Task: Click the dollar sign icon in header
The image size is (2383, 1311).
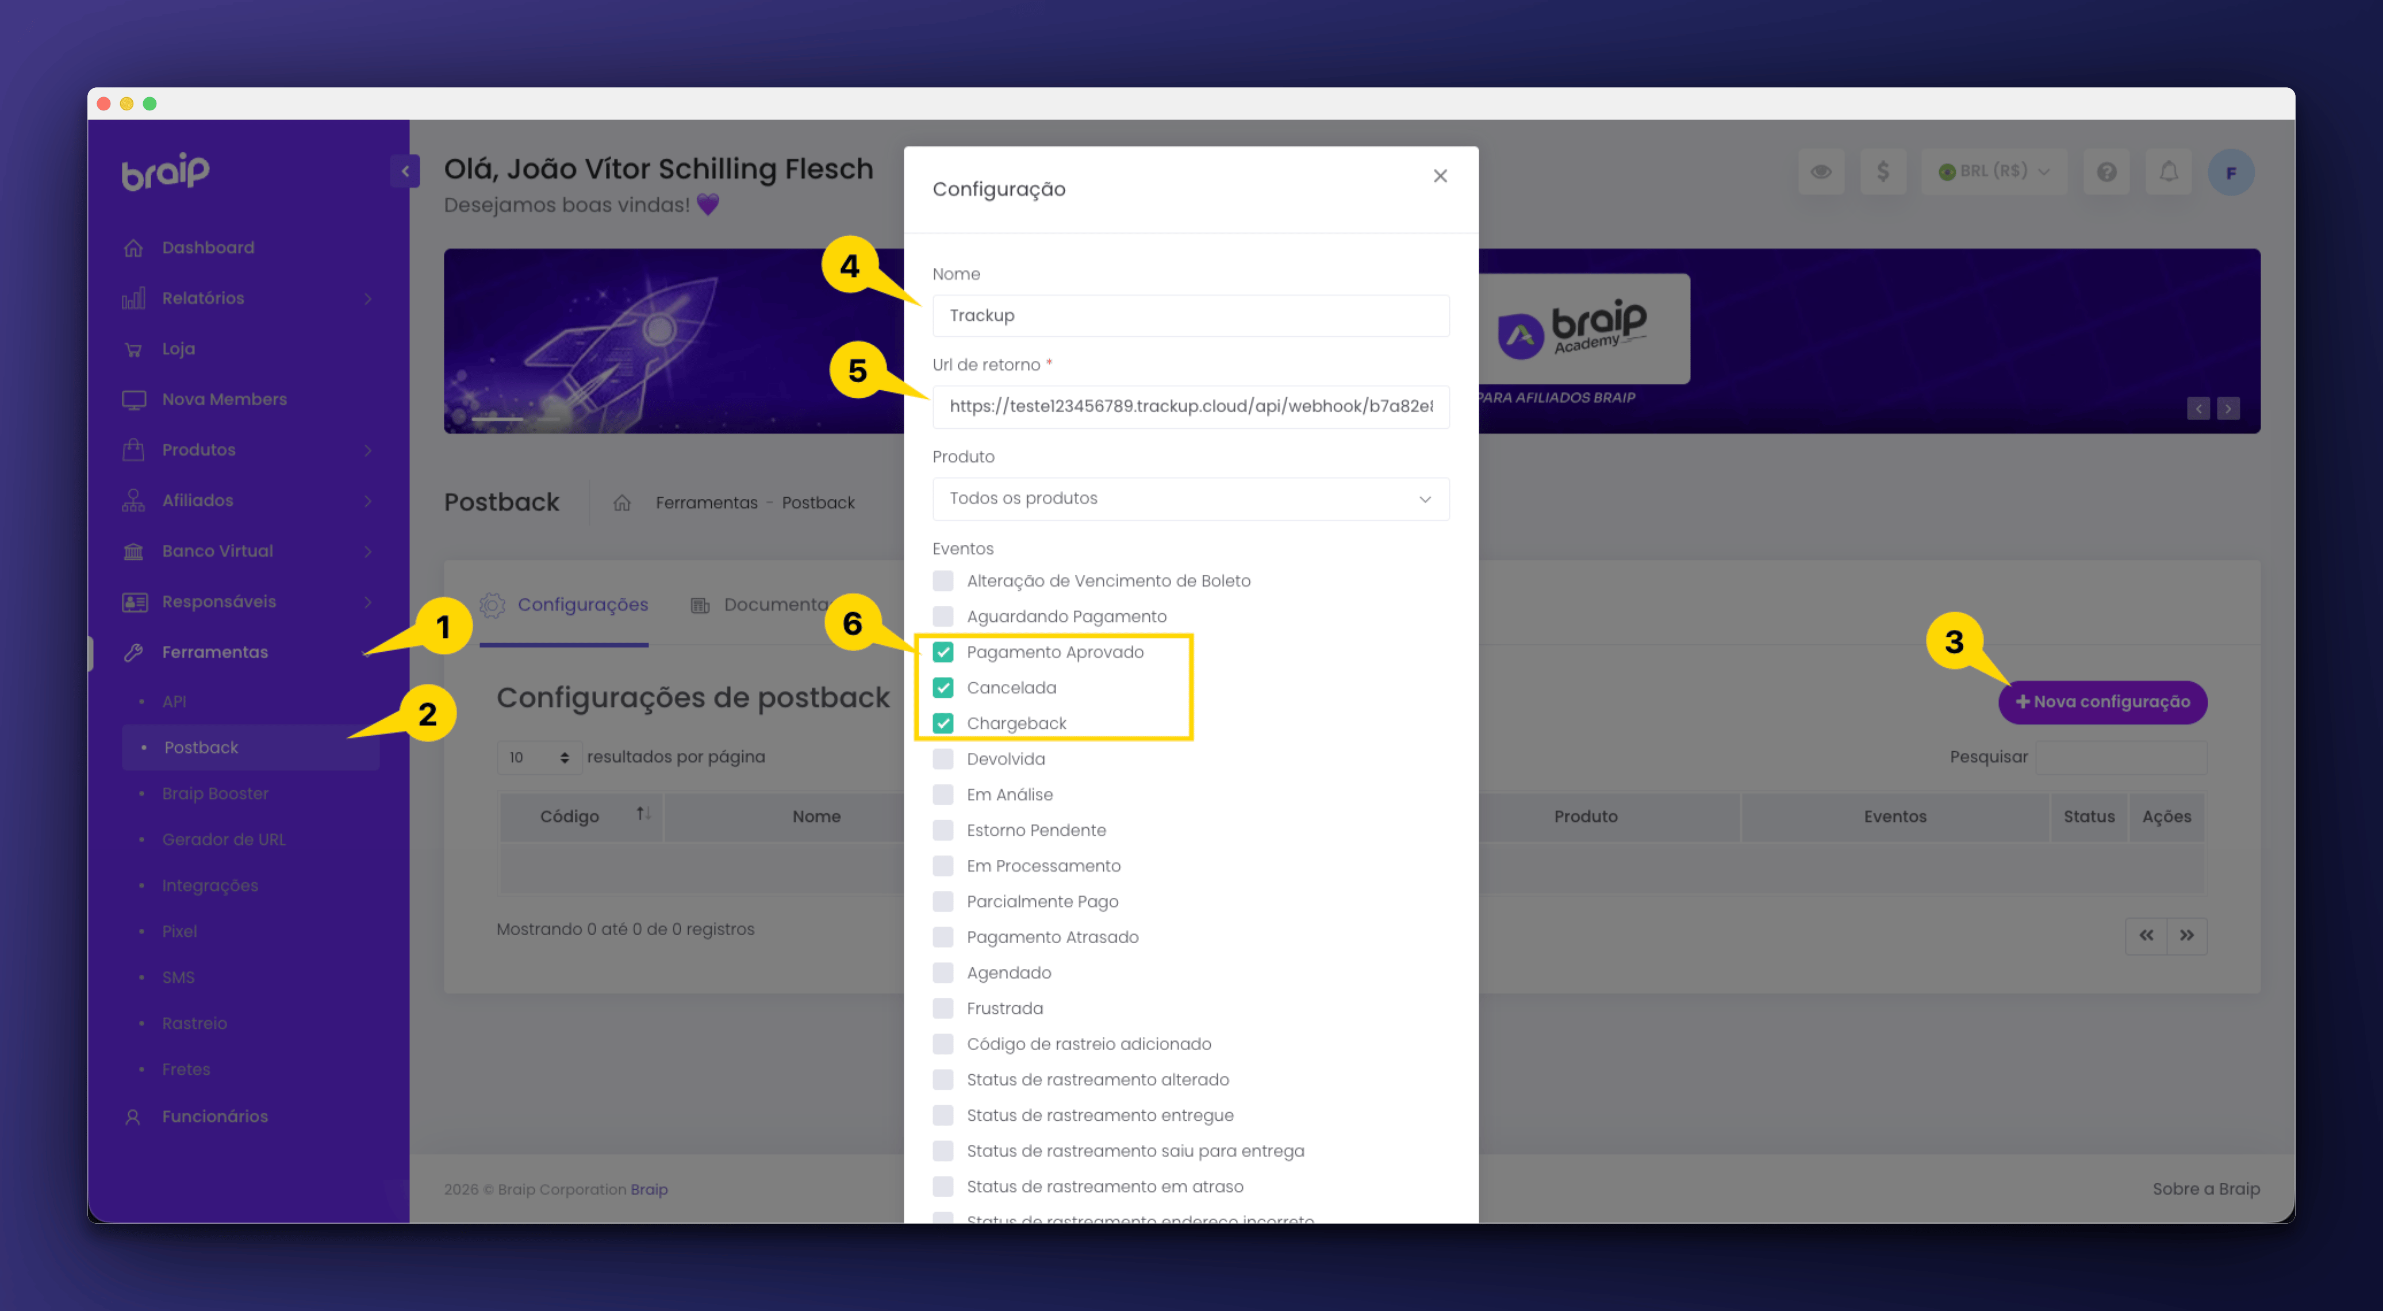Action: click(1882, 172)
